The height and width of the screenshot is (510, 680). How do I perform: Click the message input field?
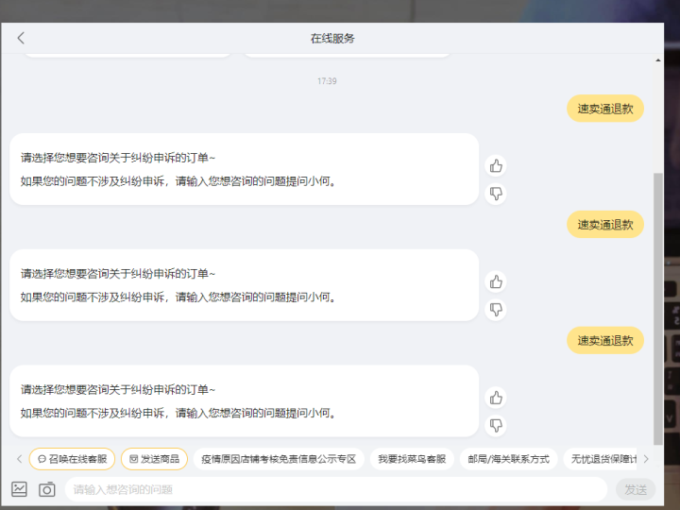(335, 489)
